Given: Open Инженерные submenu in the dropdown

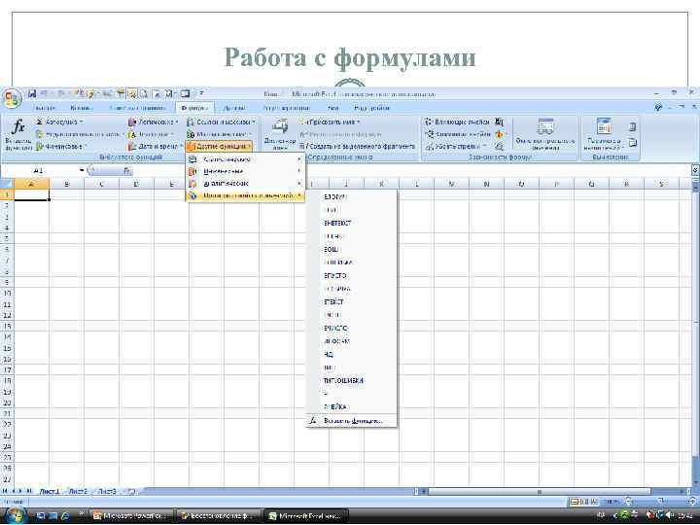Looking at the screenshot, I should coord(245,171).
